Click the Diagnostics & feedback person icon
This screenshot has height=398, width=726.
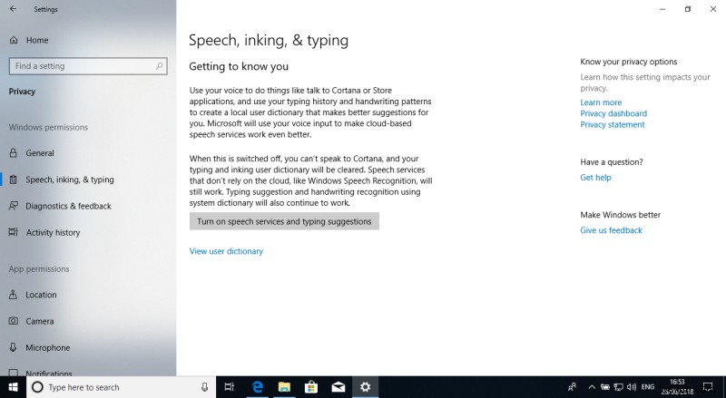[14, 206]
